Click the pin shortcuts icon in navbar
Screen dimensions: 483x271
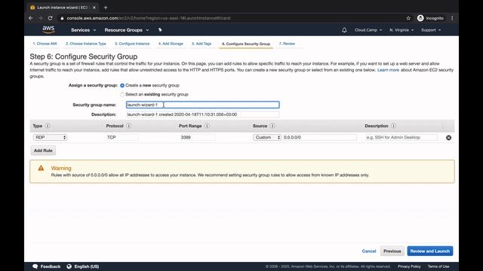160,30
